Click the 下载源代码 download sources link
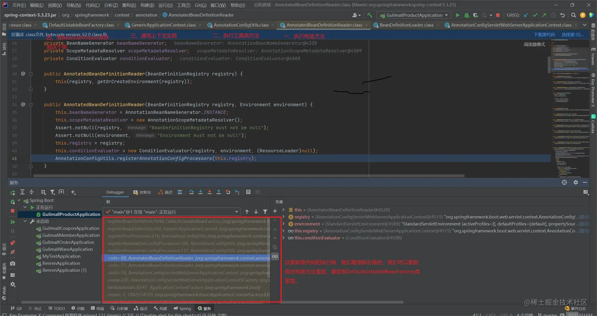 544,35
